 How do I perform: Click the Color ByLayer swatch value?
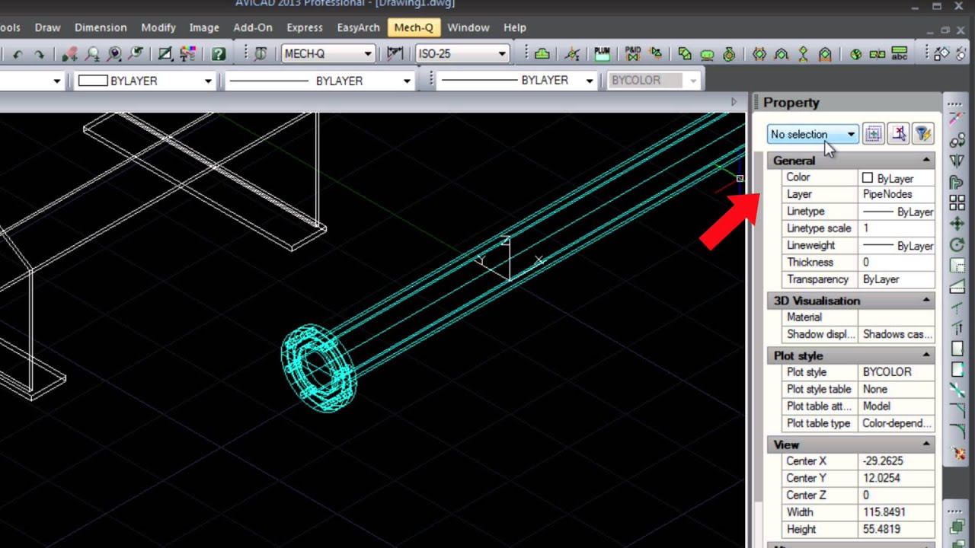pyautogui.click(x=897, y=178)
